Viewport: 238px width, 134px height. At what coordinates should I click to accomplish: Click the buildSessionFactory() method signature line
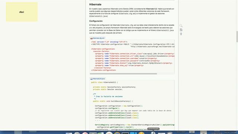click(113, 101)
